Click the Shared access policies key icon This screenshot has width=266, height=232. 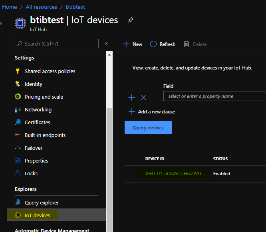tap(18, 71)
